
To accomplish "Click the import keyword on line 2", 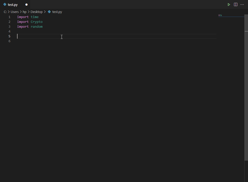I will 23,22.
